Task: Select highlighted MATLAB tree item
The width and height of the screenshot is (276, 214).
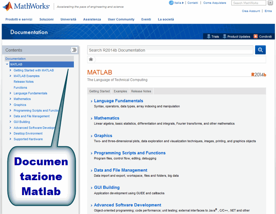Action: 41,64
